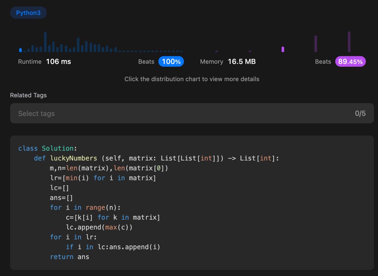Select the 106 ms runtime value

pos(59,62)
